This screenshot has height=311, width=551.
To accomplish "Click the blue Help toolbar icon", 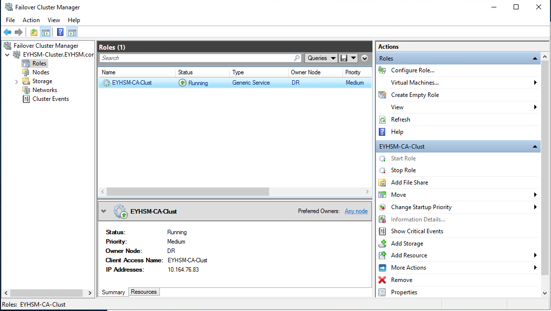I will point(61,32).
